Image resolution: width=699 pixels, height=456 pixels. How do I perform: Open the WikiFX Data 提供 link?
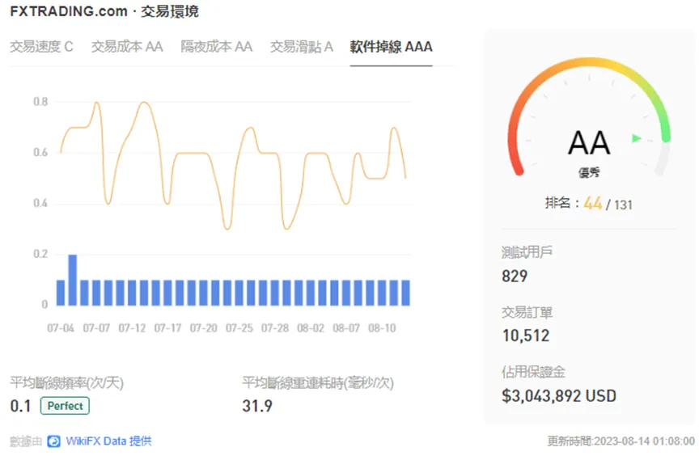point(108,441)
